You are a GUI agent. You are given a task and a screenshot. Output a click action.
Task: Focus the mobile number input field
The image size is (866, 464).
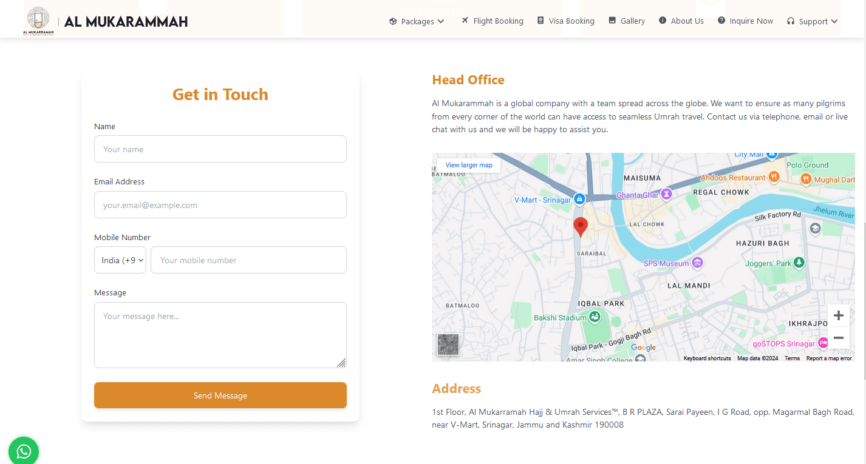coord(248,260)
